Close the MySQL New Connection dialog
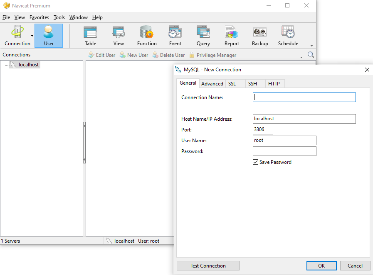 pyautogui.click(x=367, y=70)
